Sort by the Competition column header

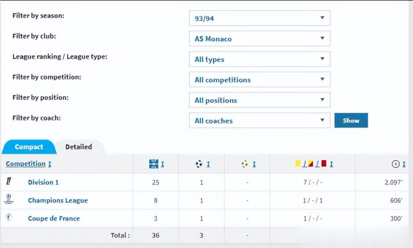tap(25, 164)
